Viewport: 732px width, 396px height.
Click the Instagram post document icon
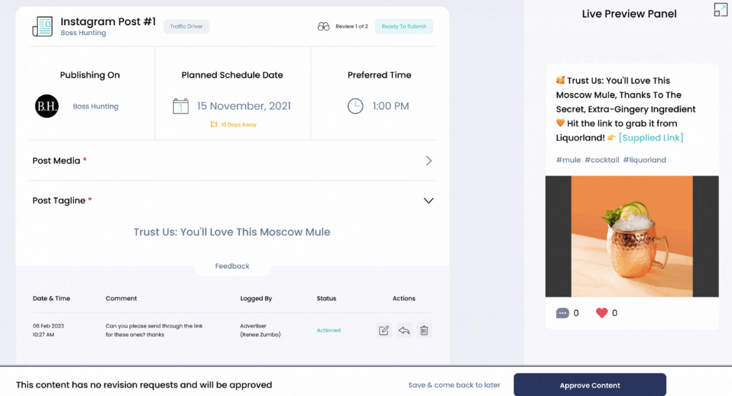pyautogui.click(x=43, y=27)
